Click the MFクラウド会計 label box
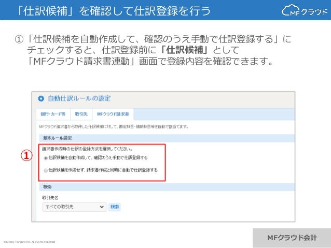This screenshot has width=331, height=248. coord(292,238)
